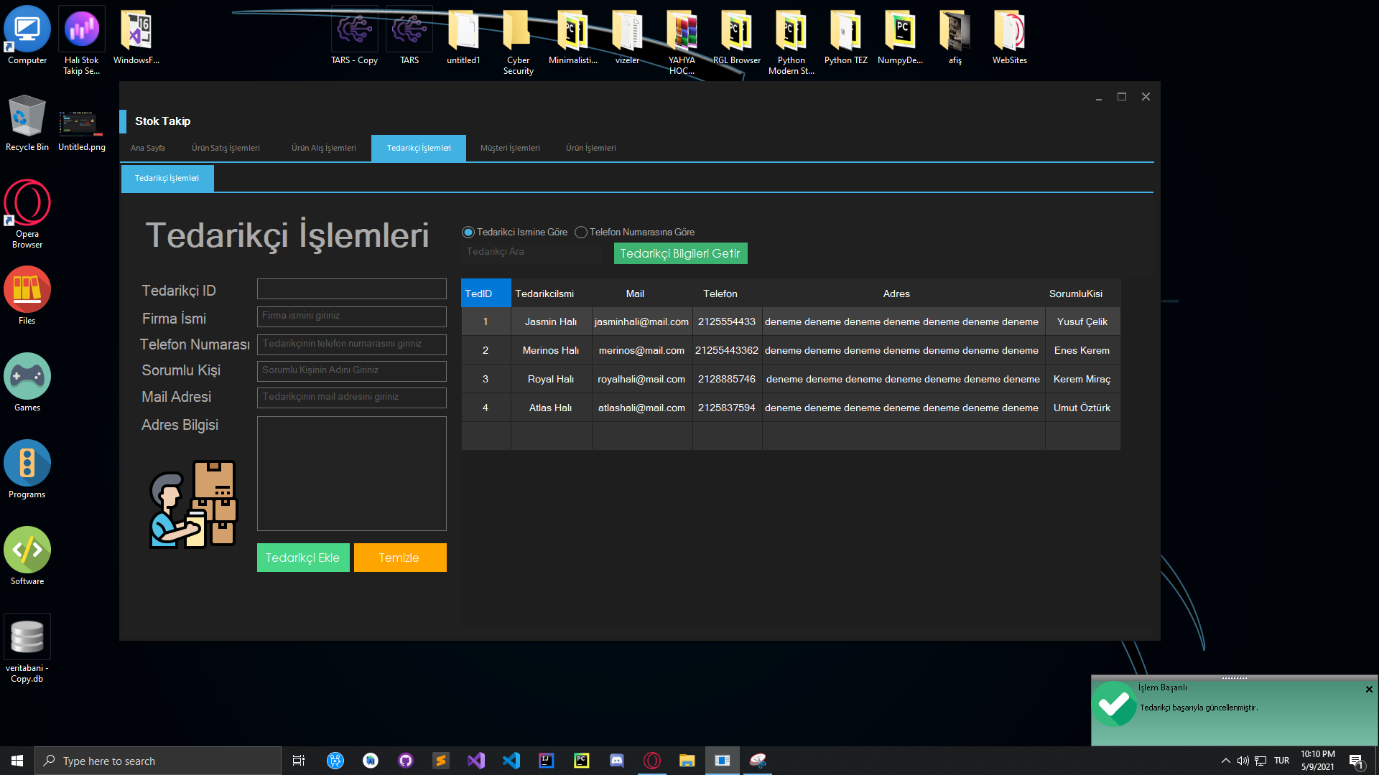
Task: Open the Opera Browser desktop icon
Action: 27,203
